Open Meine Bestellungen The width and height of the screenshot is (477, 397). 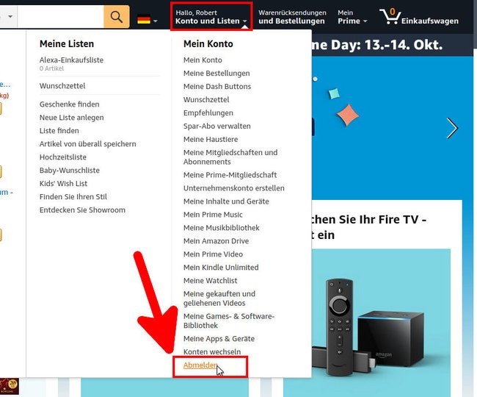[216, 74]
